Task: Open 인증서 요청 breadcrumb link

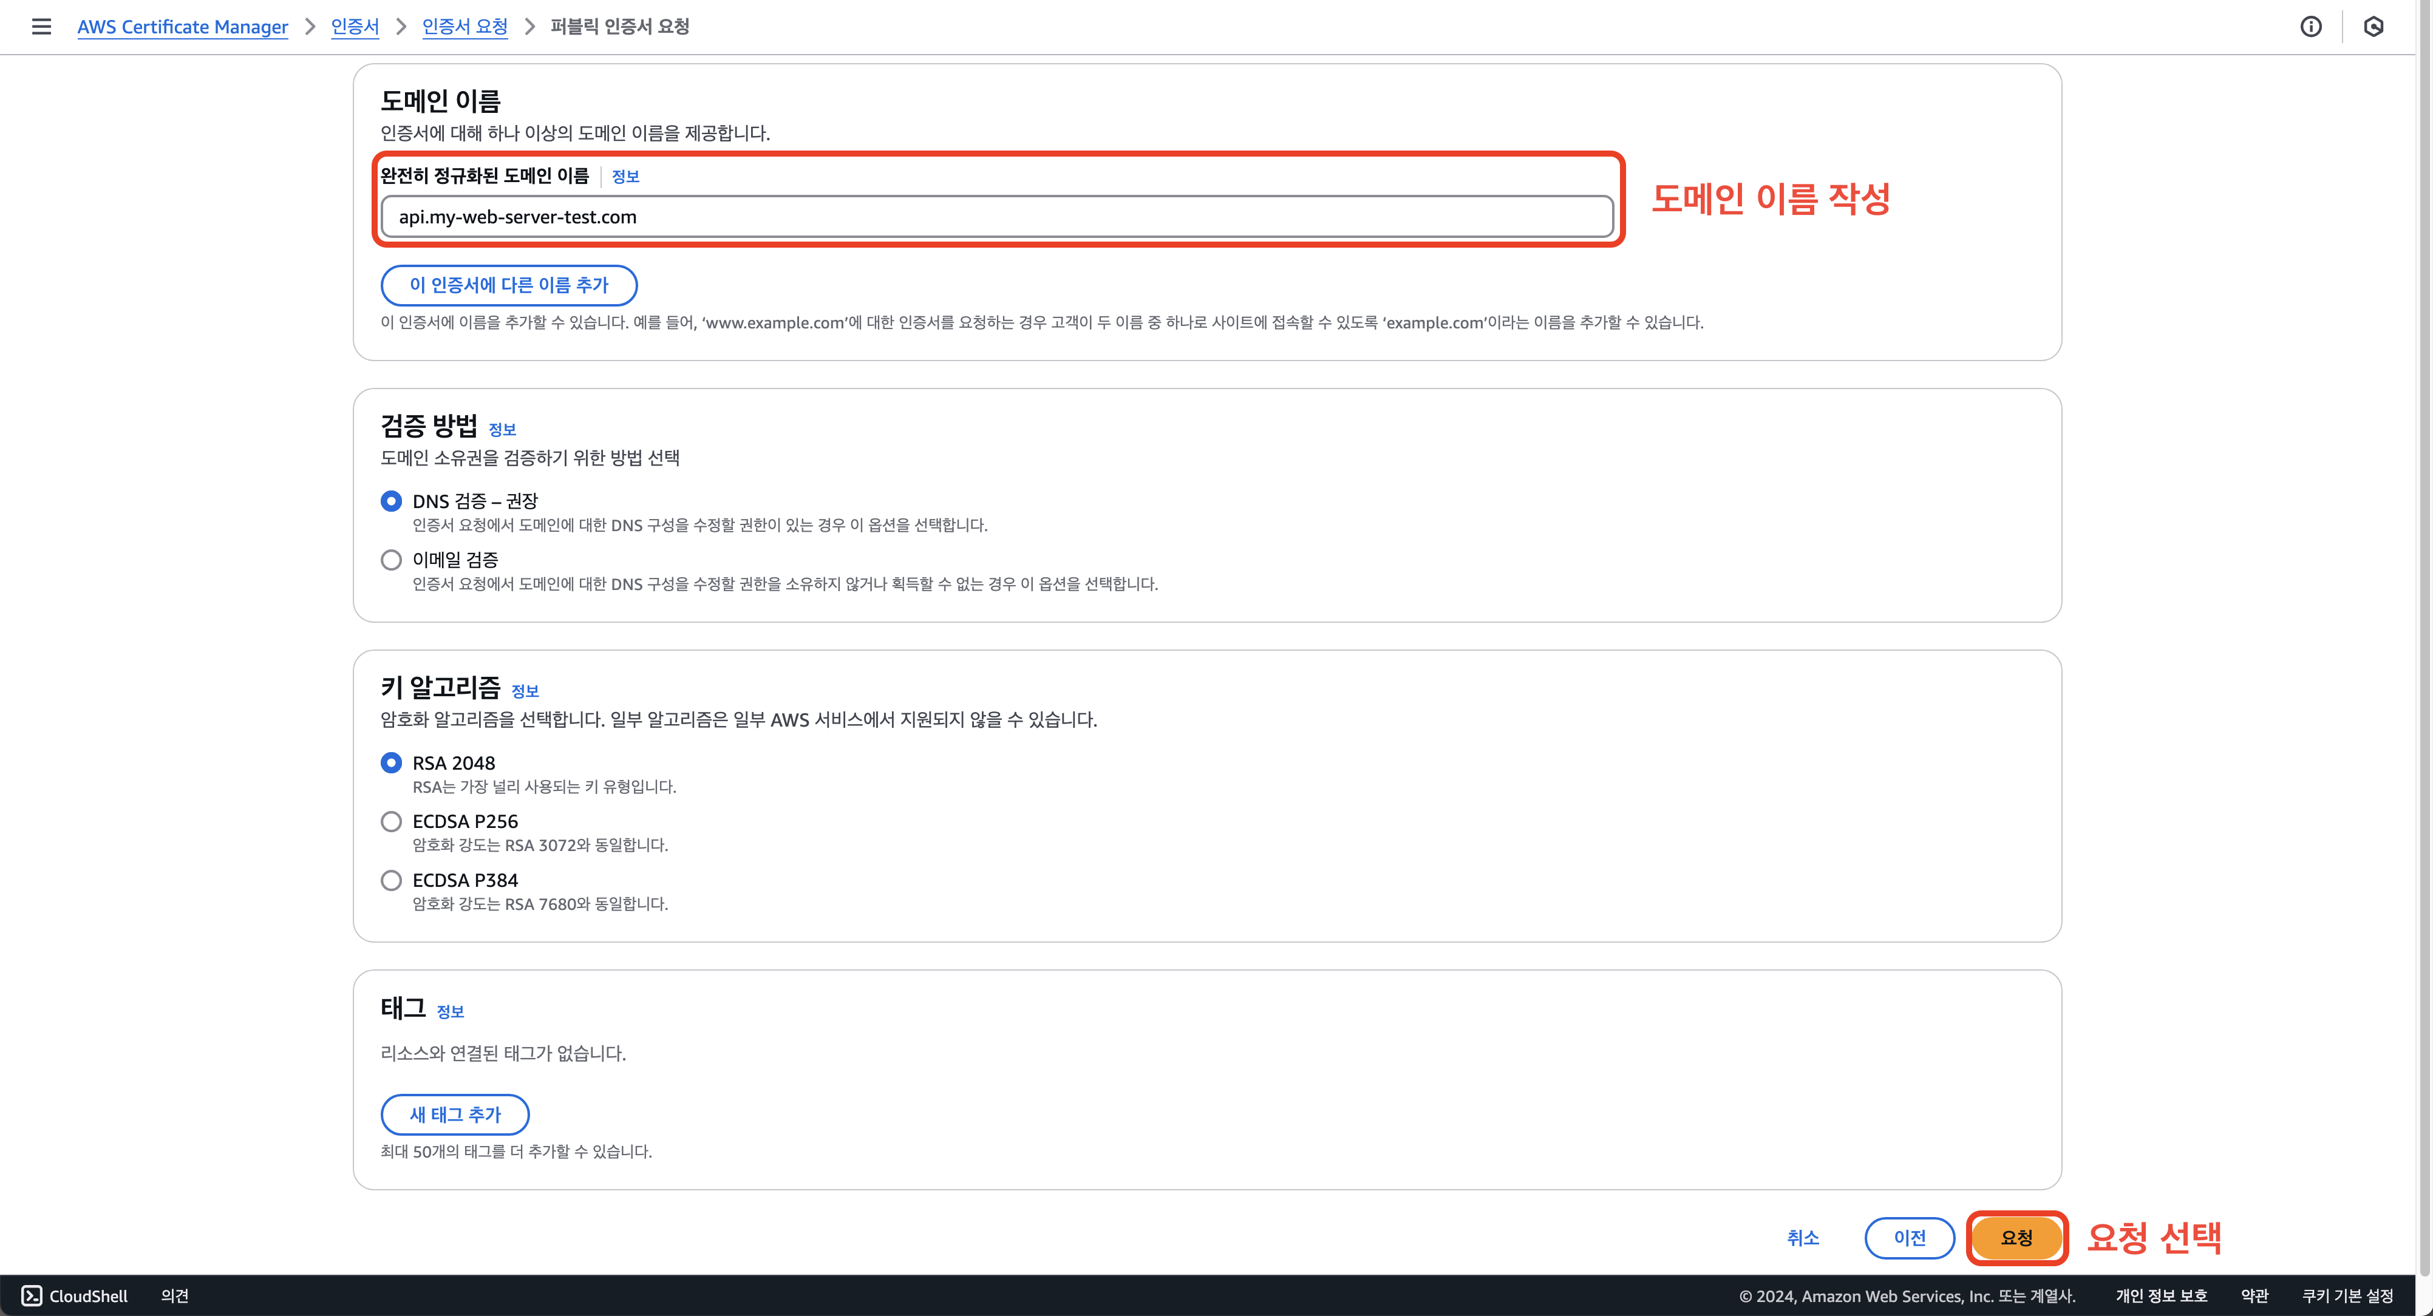Action: (464, 27)
